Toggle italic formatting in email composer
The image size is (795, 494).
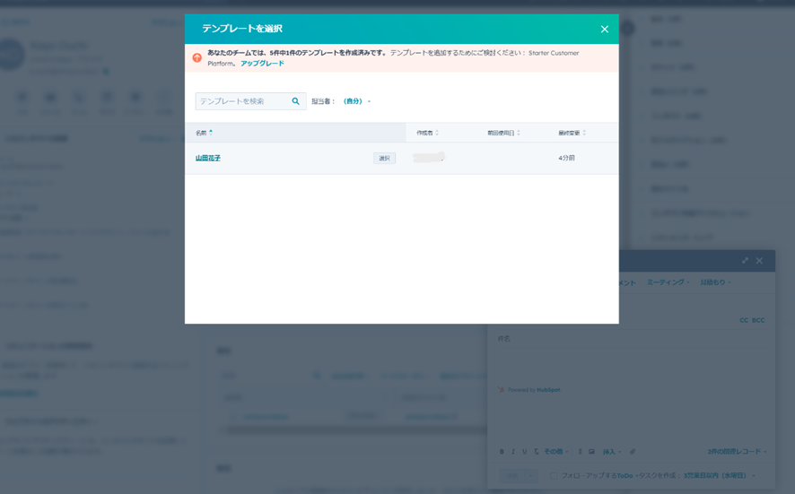[513, 452]
